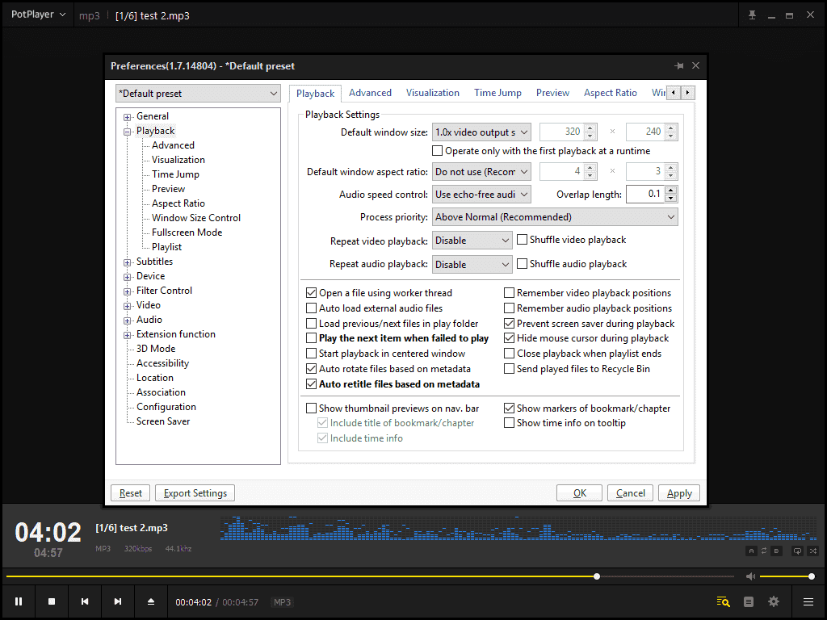Open the hamburger menu in the player bar
This screenshot has width=827, height=620.
tap(808, 601)
